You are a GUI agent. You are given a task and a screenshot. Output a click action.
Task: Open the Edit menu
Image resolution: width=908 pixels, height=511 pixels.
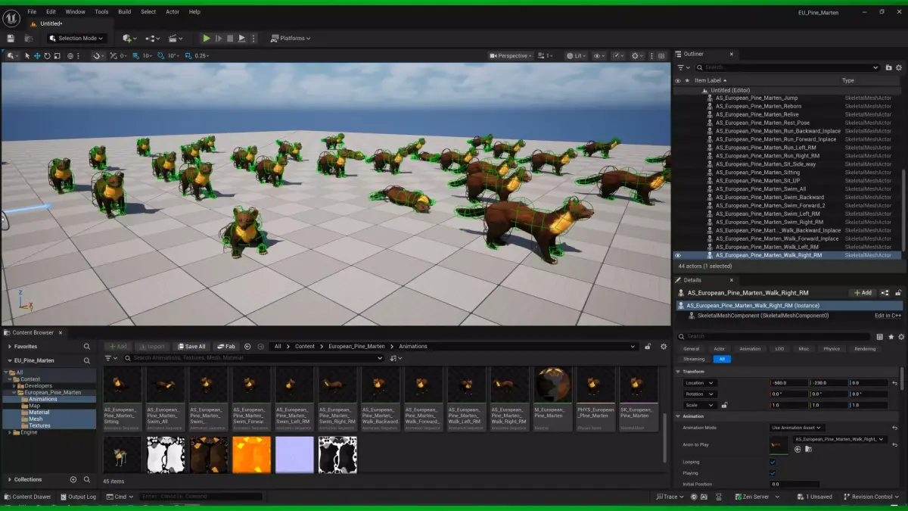click(x=51, y=11)
